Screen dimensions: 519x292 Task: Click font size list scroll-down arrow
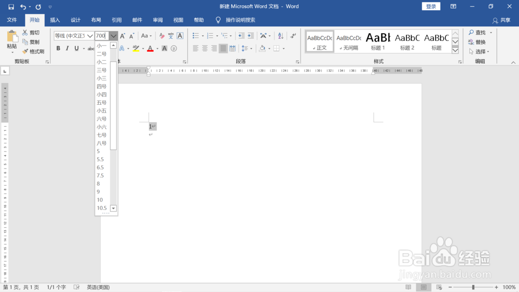[114, 208]
